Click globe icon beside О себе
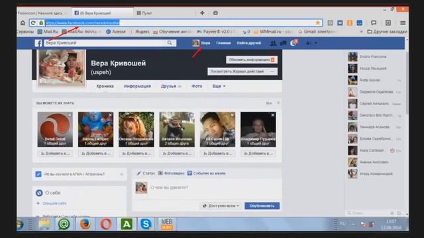This screenshot has width=424, height=238. [39, 192]
